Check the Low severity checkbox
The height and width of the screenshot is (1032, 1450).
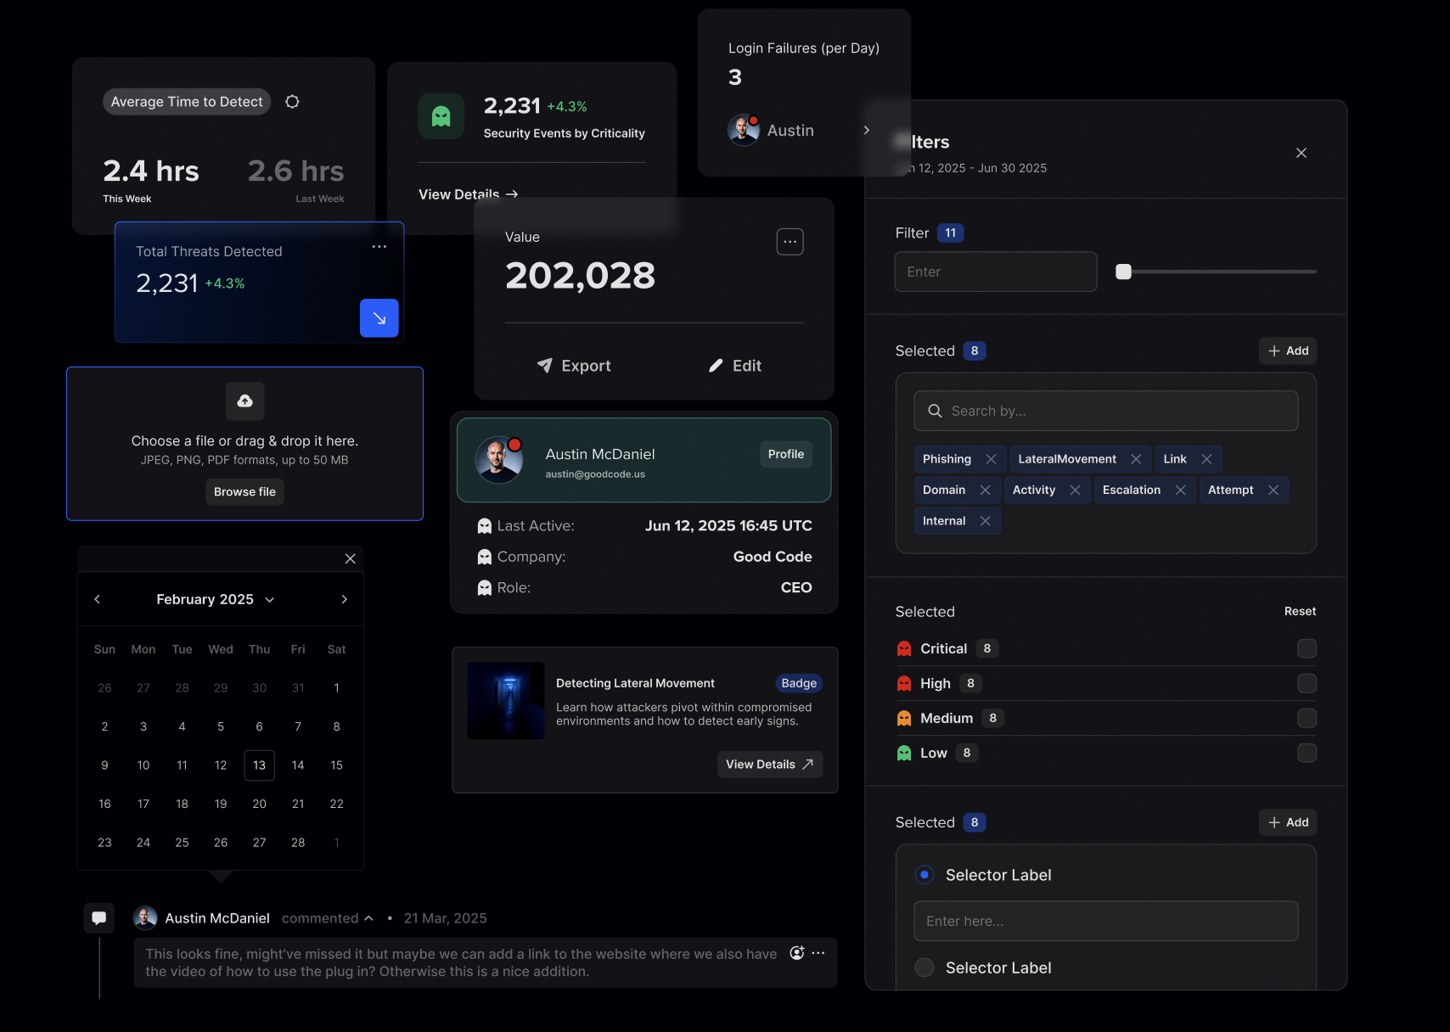click(1307, 754)
